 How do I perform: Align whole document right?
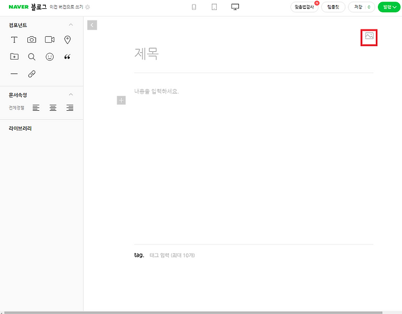tap(70, 107)
